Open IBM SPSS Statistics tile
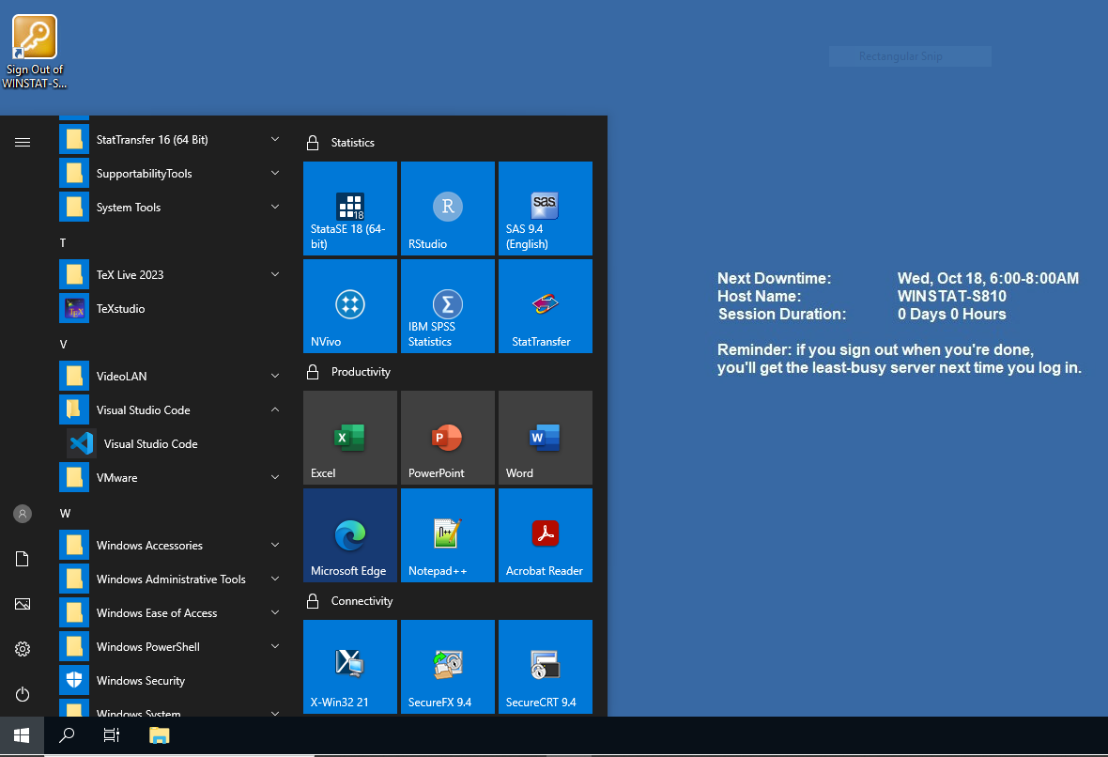 click(x=447, y=306)
